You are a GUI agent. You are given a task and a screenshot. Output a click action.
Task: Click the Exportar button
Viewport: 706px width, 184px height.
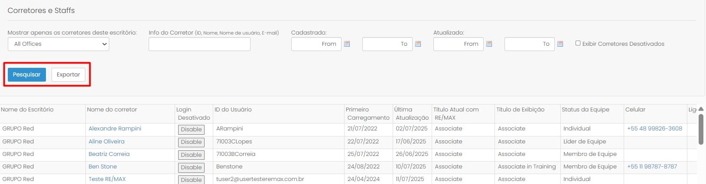pyautogui.click(x=68, y=74)
